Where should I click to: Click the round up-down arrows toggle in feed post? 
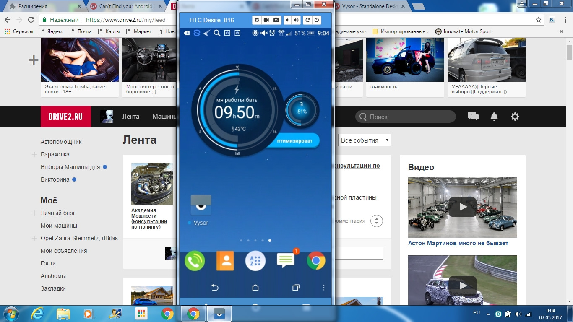[x=377, y=221]
